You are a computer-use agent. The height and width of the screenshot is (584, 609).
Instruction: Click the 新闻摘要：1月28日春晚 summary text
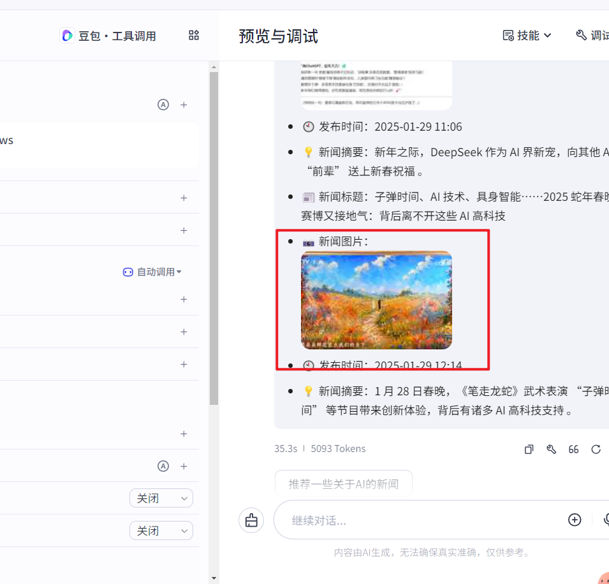[455, 400]
